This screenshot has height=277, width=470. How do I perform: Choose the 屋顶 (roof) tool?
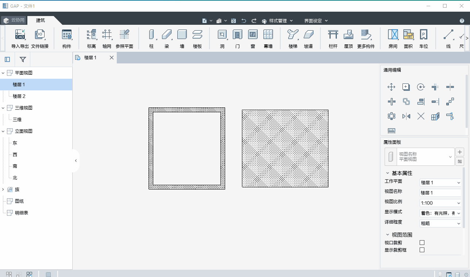tap(348, 35)
